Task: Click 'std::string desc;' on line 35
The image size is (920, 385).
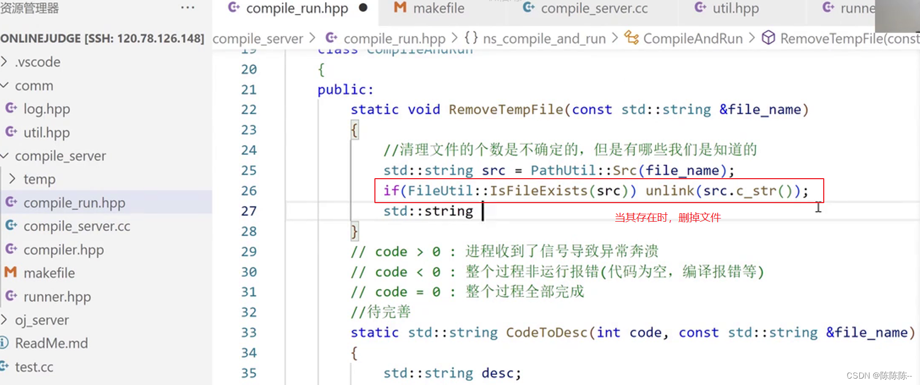Action: pos(452,373)
